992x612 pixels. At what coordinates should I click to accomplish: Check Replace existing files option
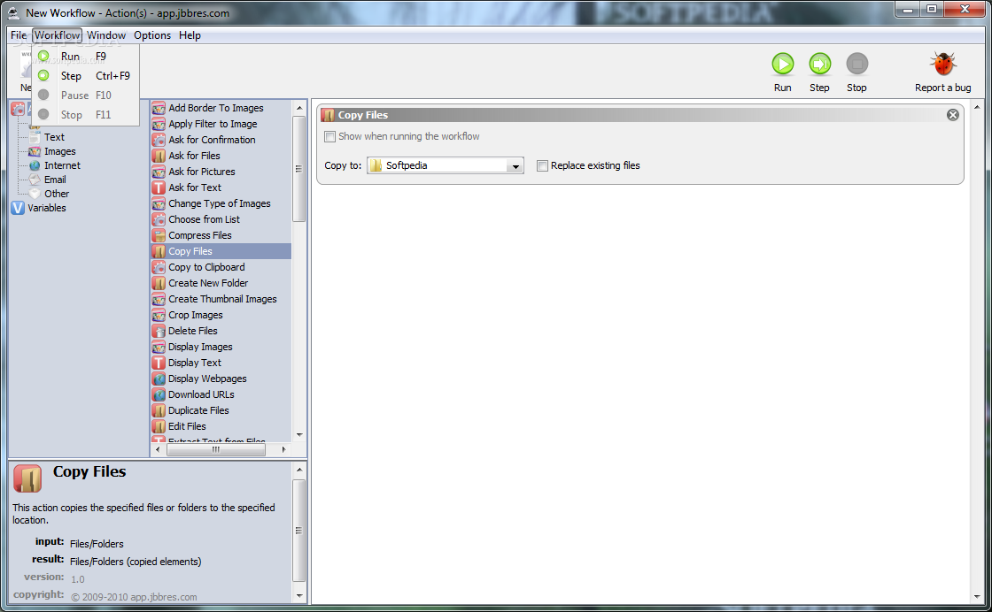coord(542,165)
